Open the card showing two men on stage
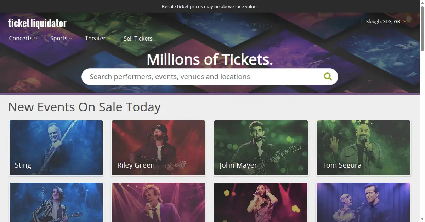The height and width of the screenshot is (222, 425). tap(363, 202)
